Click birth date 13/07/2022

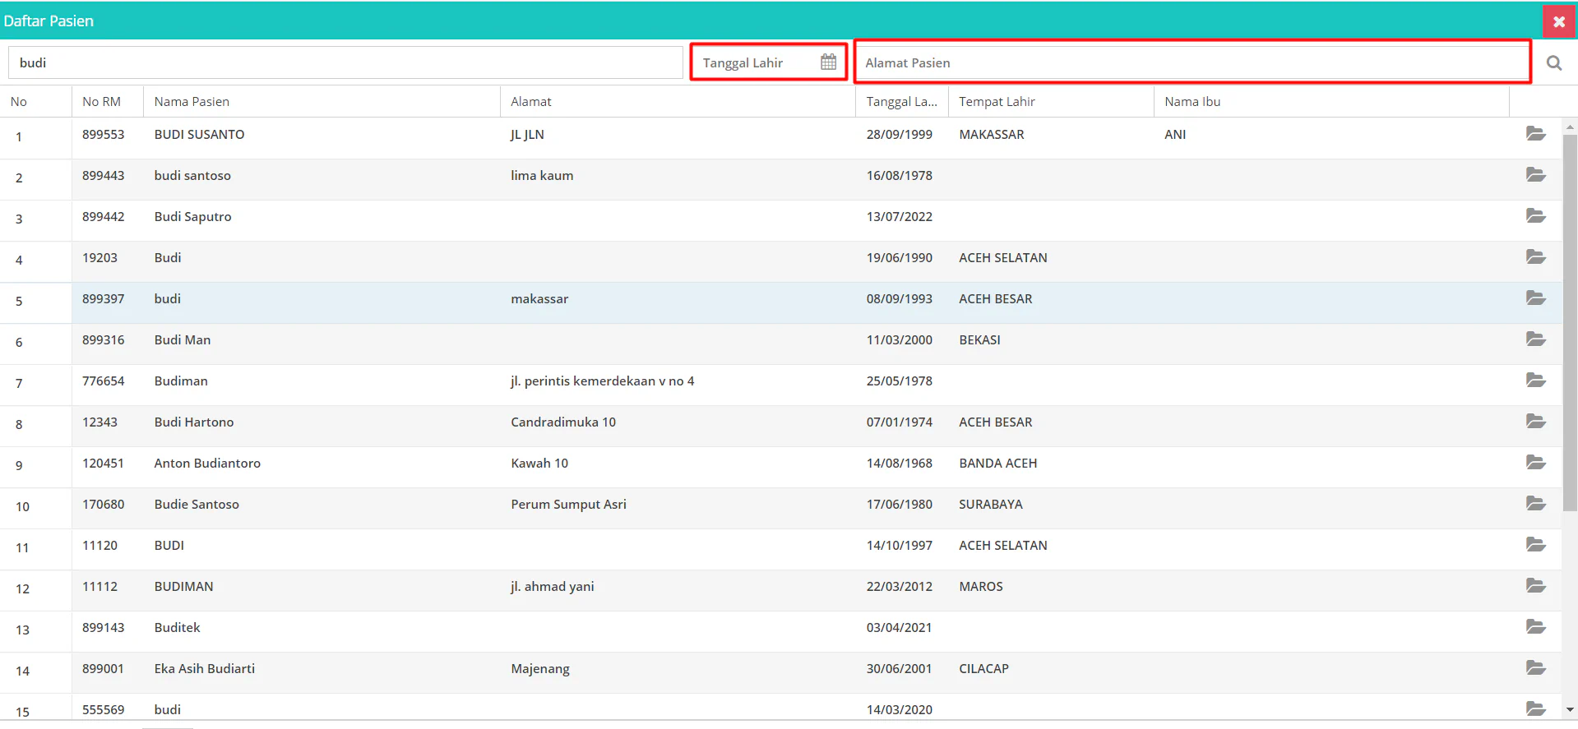[899, 216]
